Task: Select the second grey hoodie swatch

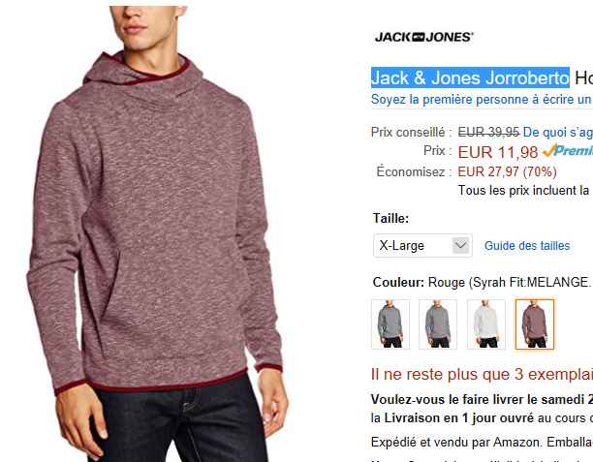Action: point(438,324)
